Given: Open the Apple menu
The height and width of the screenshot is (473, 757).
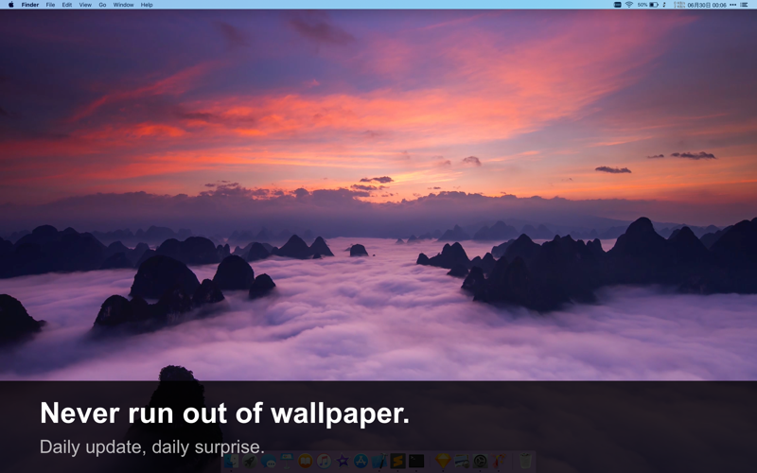Looking at the screenshot, I should pyautogui.click(x=11, y=5).
